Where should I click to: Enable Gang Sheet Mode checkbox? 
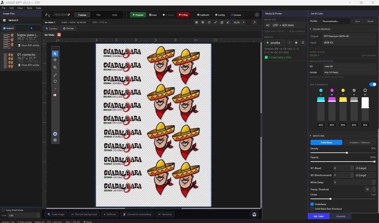pos(3,210)
